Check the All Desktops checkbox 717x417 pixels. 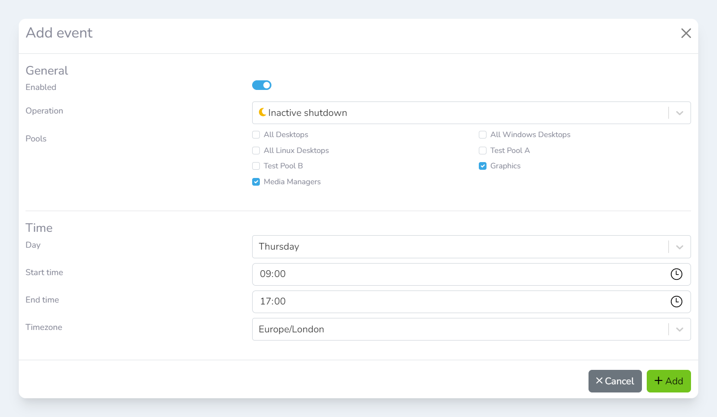(256, 135)
